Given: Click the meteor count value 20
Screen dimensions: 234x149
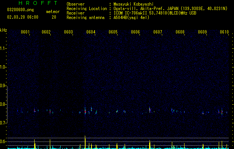Looking at the screenshot, I should click(54, 17).
